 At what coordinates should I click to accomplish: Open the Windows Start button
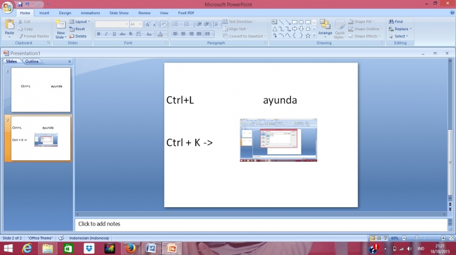[x=8, y=249]
